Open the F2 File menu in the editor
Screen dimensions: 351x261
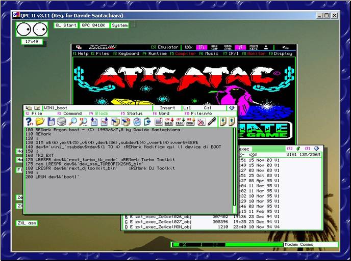pyautogui.click(x=34, y=113)
